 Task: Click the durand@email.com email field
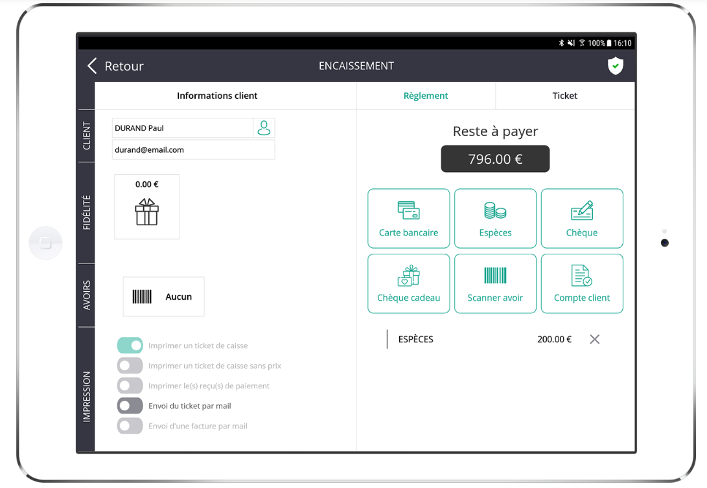pos(193,150)
